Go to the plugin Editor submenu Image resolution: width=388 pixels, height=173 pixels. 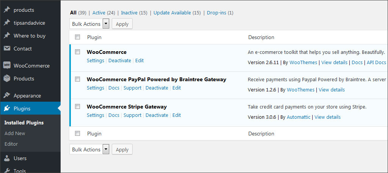tap(11, 144)
